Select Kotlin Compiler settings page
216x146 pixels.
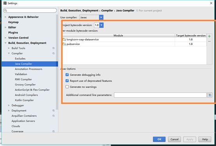pos(24,100)
